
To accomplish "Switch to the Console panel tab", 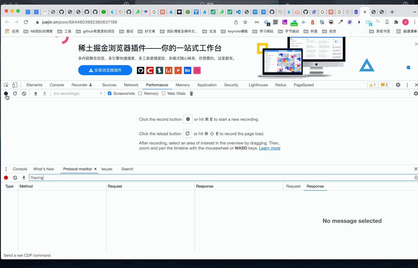I will click(x=57, y=85).
